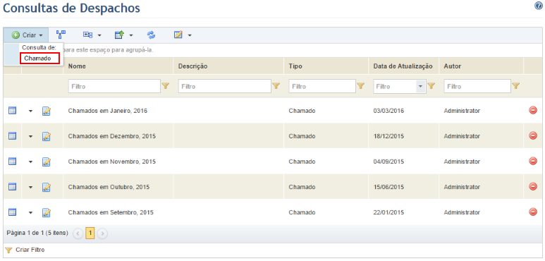Expand row options arrow for Chamados em Outubro, 2015
This screenshot has height=261, width=545.
tap(30, 188)
